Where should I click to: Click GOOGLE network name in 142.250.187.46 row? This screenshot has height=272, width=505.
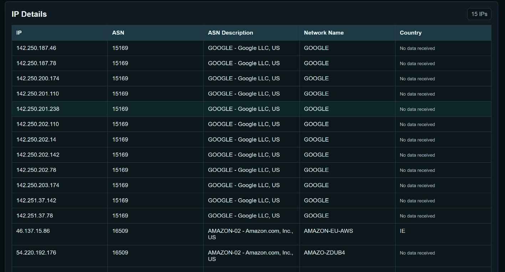[316, 48]
